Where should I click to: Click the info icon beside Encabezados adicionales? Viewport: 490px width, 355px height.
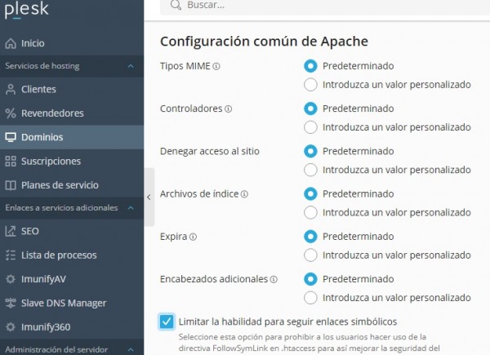(x=274, y=279)
